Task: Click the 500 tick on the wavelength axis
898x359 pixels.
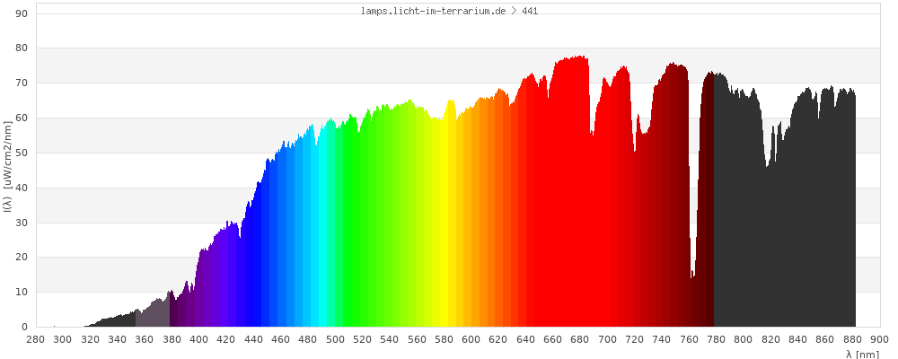Action: click(x=335, y=339)
